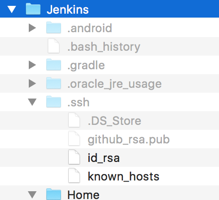Click the Home folder icon

pyautogui.click(x=54, y=194)
